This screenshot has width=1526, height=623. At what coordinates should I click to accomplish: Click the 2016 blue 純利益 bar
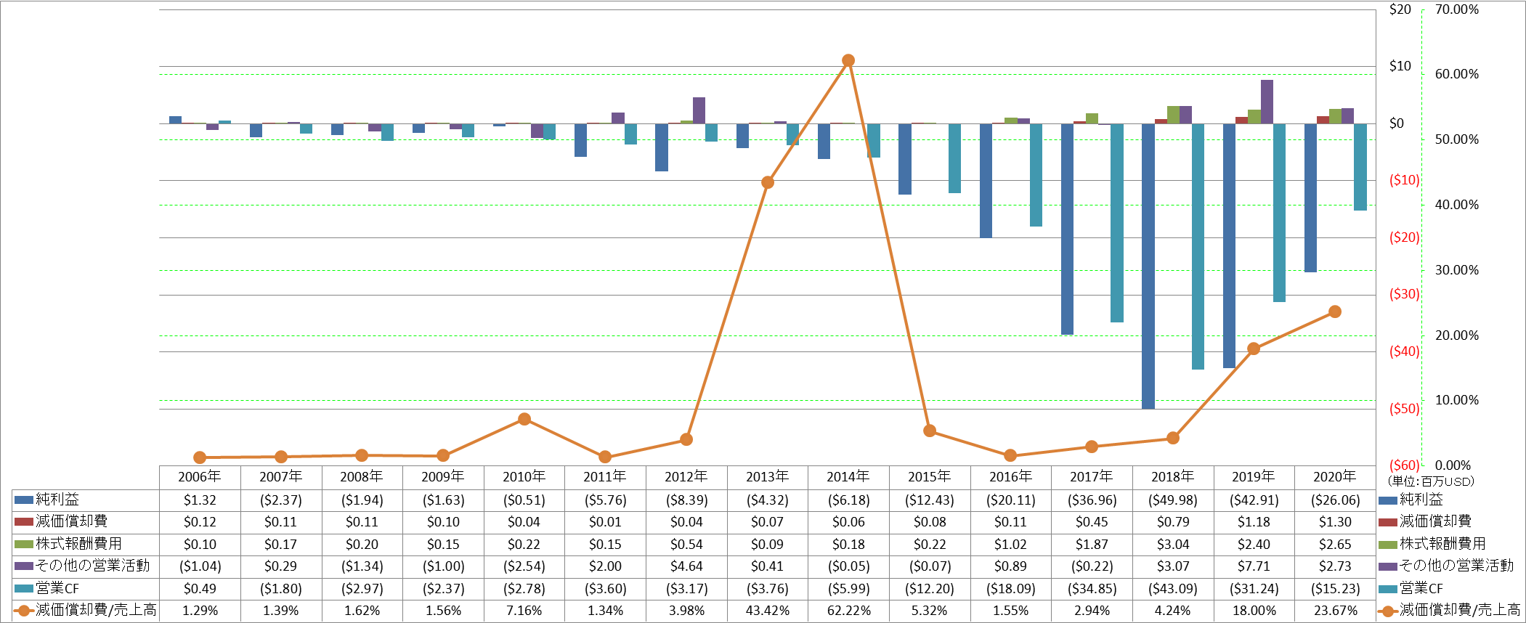[x=986, y=181]
